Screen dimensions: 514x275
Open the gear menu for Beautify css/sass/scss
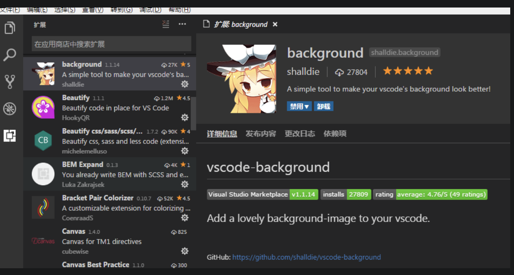point(185,151)
